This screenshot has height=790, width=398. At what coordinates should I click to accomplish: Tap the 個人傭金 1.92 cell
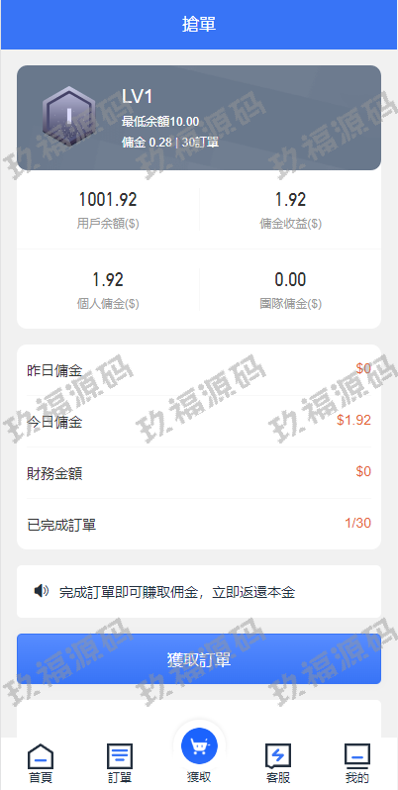tap(108, 290)
